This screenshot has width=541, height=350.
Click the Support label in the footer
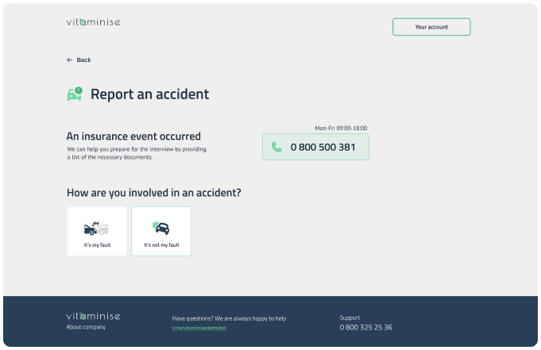pyautogui.click(x=350, y=317)
